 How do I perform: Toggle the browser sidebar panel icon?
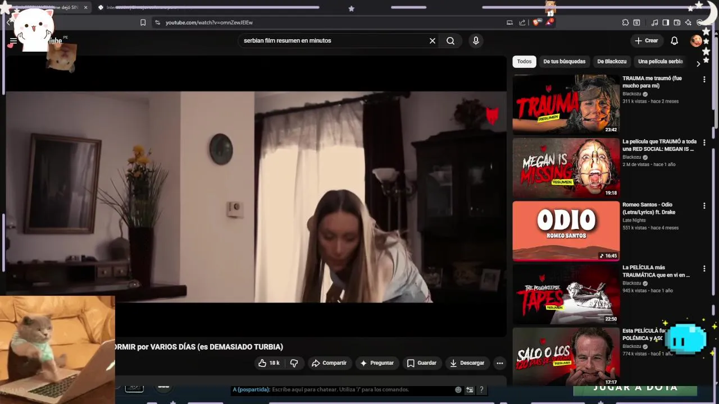666,22
